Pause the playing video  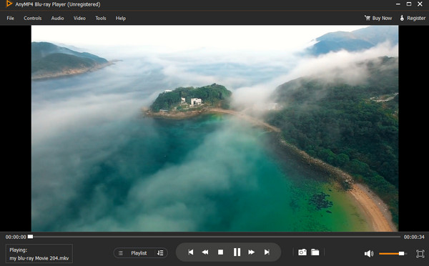(237, 252)
